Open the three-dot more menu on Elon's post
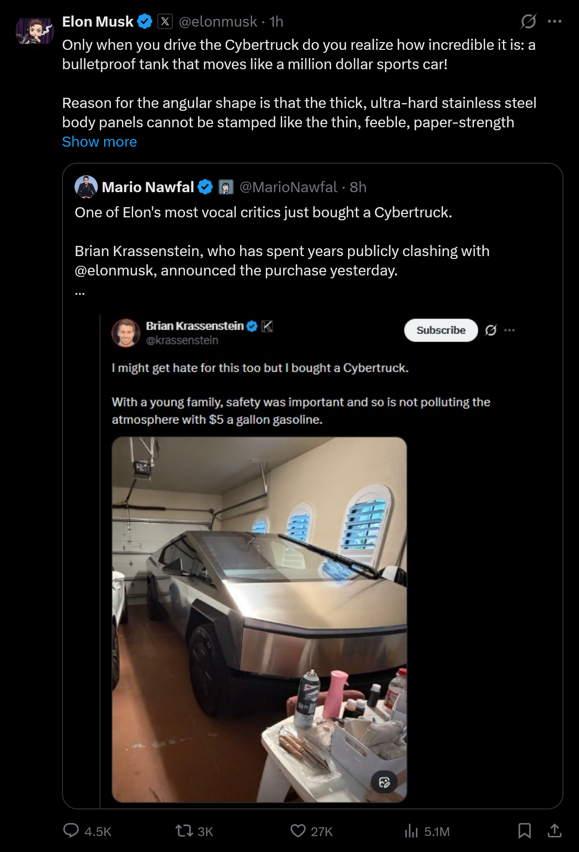 tap(554, 21)
